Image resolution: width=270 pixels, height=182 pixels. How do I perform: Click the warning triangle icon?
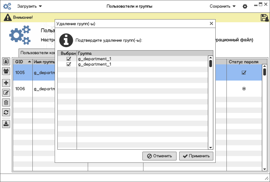(x=7, y=18)
